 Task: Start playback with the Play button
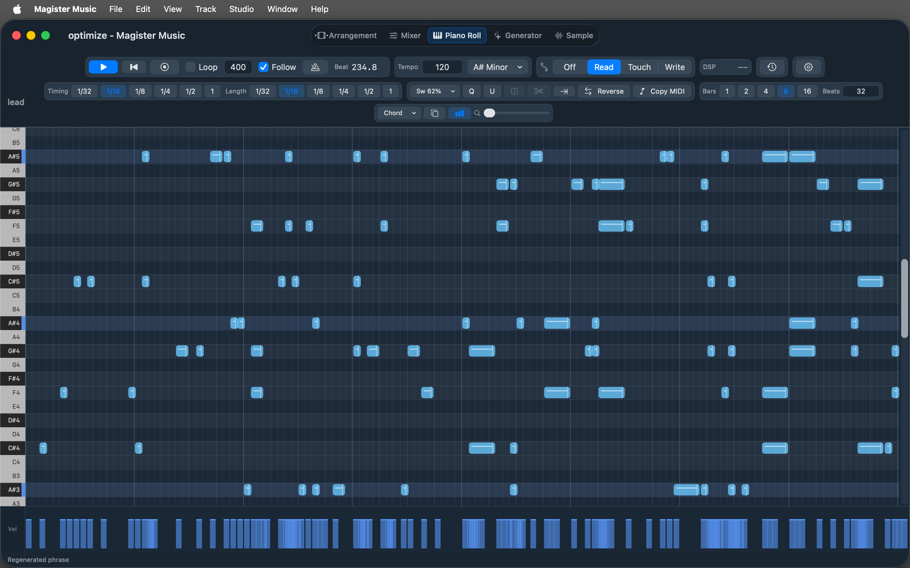(103, 67)
